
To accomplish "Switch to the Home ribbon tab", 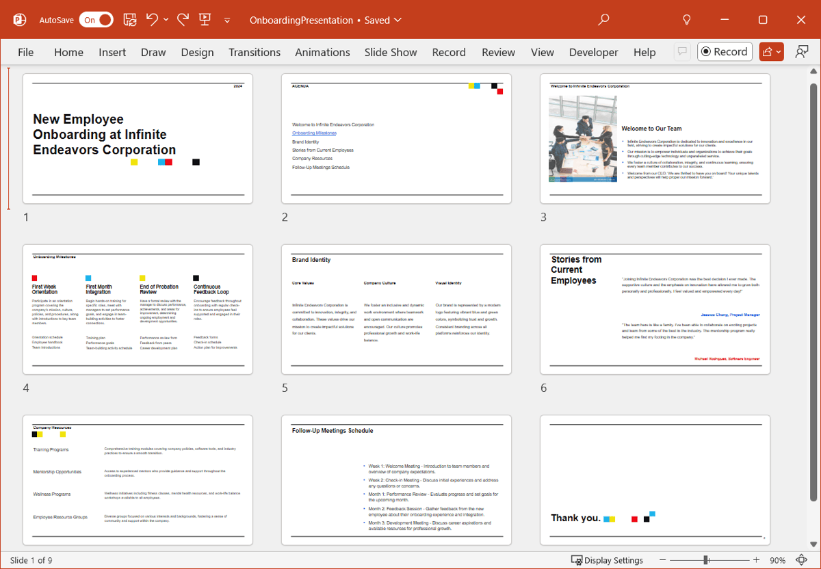I will click(x=68, y=52).
